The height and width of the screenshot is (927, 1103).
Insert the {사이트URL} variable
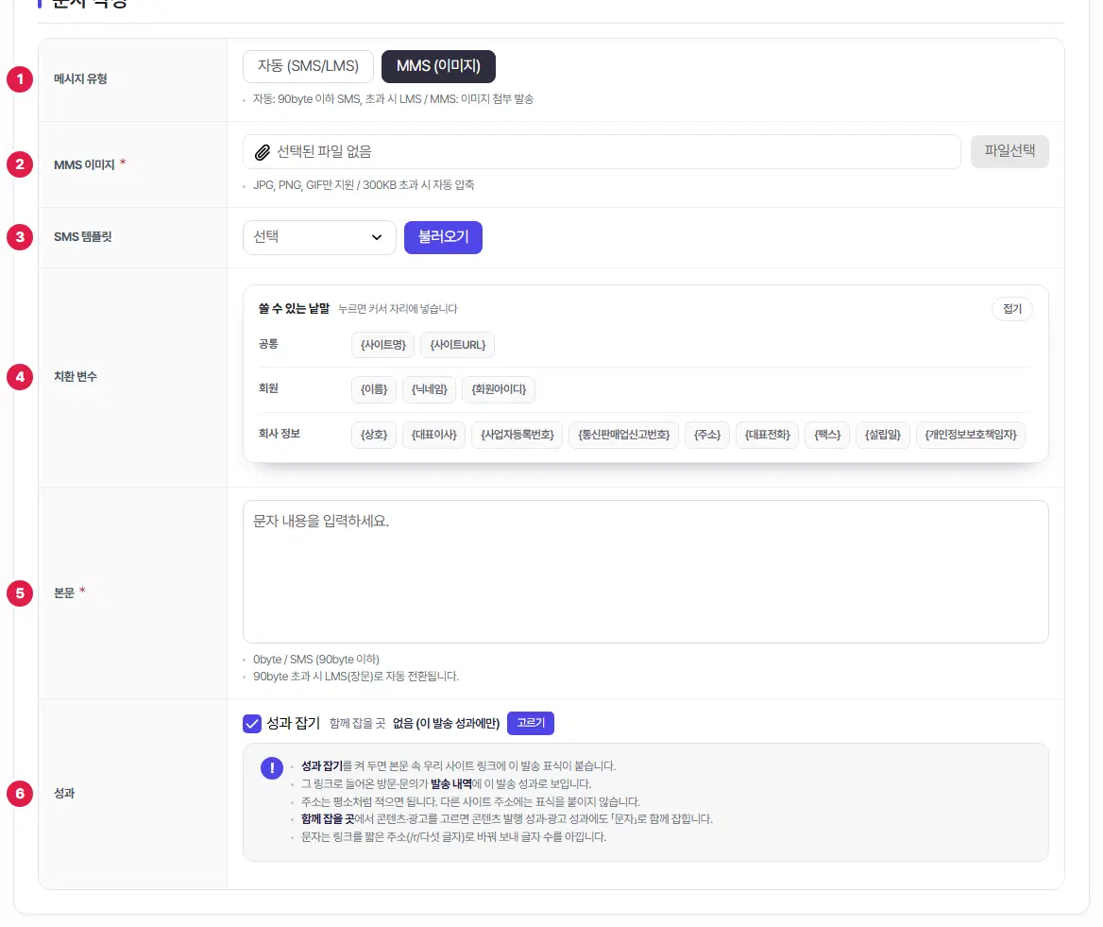(x=458, y=345)
